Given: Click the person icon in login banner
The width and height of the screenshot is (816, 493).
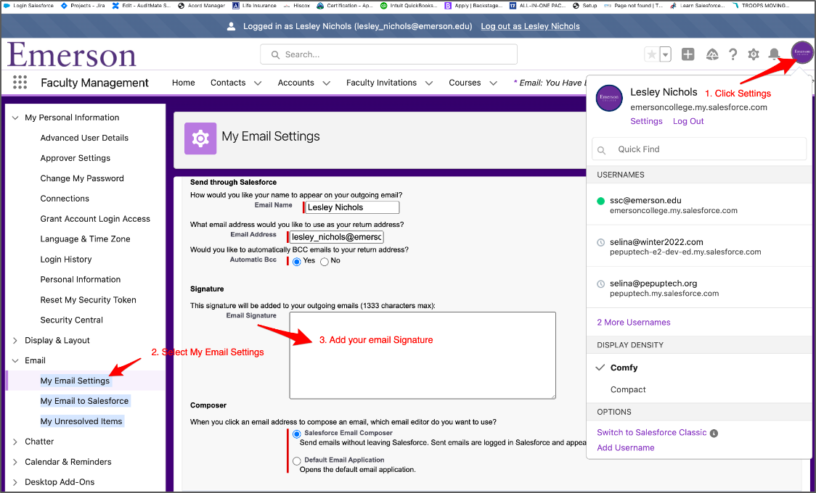Looking at the screenshot, I should tap(232, 27).
